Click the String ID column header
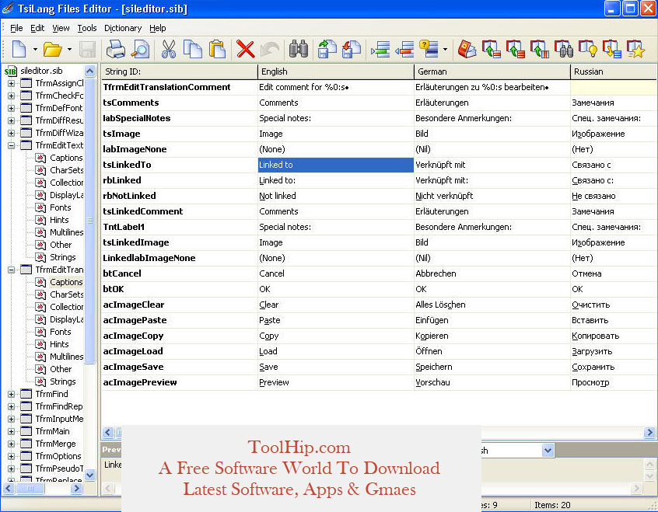This screenshot has height=512, width=658. pos(179,71)
